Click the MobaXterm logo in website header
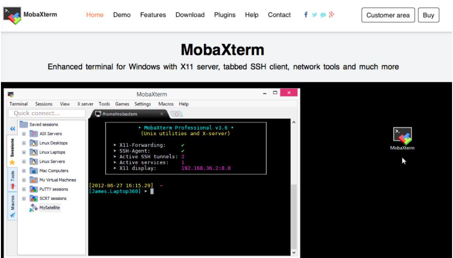Image resolution: width=453 pixels, height=258 pixels. point(12,16)
